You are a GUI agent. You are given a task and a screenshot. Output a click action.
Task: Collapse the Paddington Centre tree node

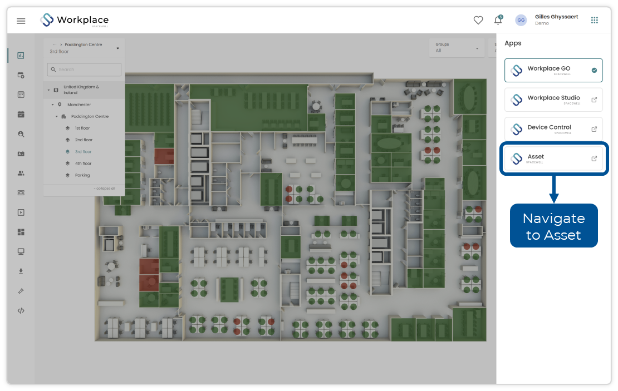point(57,117)
